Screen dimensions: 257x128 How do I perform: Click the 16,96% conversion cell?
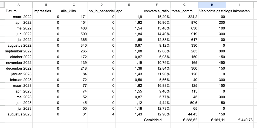(157, 22)
